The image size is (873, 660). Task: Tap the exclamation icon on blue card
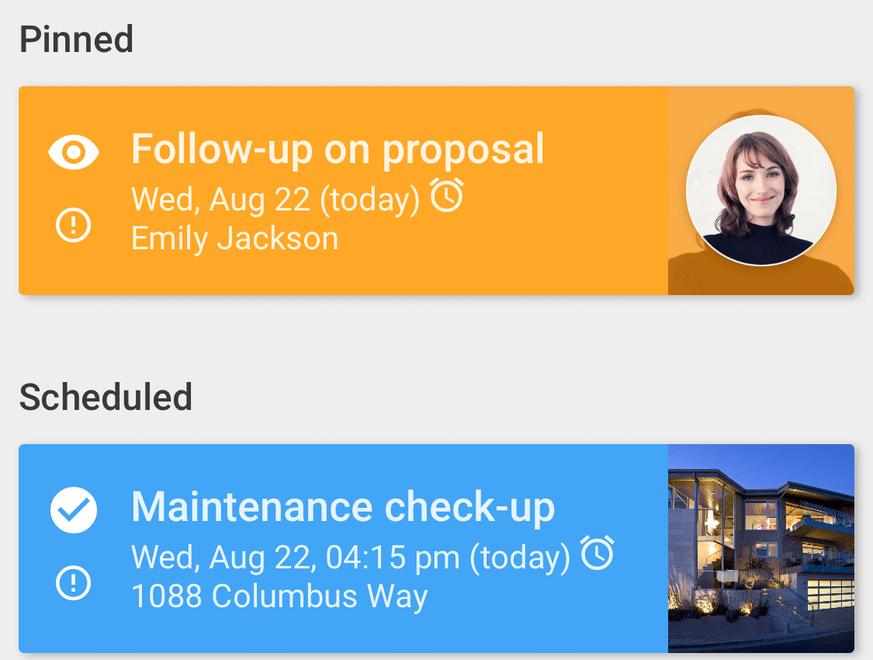point(74,583)
